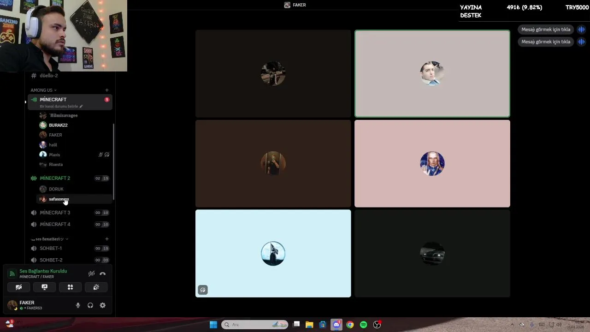Open Google Chrome from taskbar

point(350,325)
